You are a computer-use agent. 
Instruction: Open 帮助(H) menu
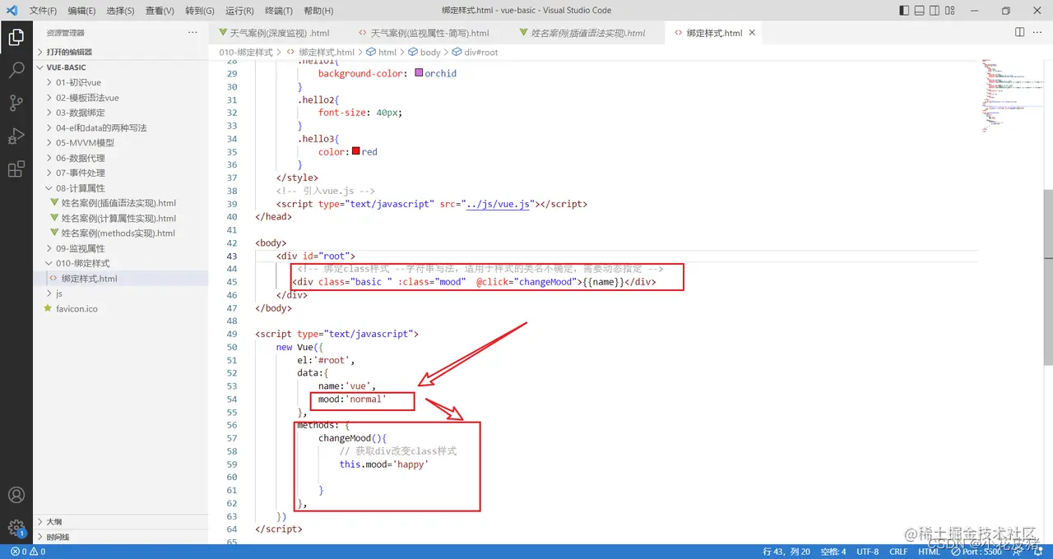[x=318, y=11]
